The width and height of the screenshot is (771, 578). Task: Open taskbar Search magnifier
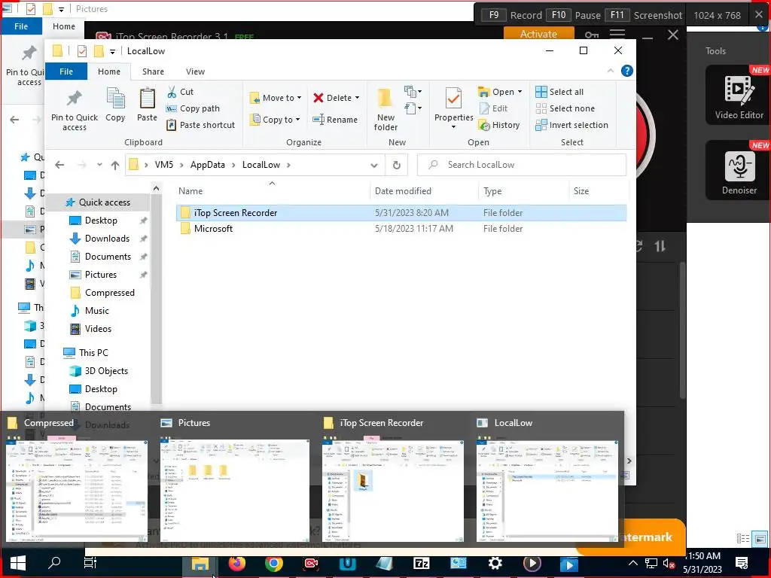[x=54, y=563]
